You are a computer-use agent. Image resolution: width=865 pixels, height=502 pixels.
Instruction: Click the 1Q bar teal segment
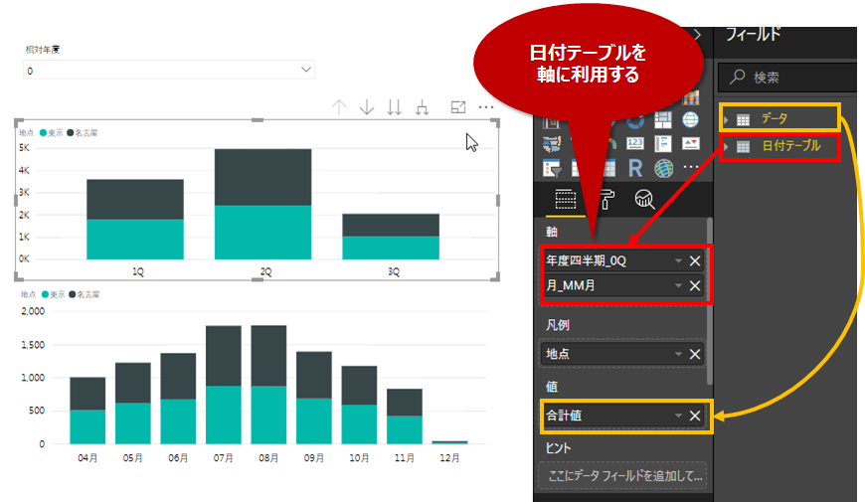click(x=135, y=240)
